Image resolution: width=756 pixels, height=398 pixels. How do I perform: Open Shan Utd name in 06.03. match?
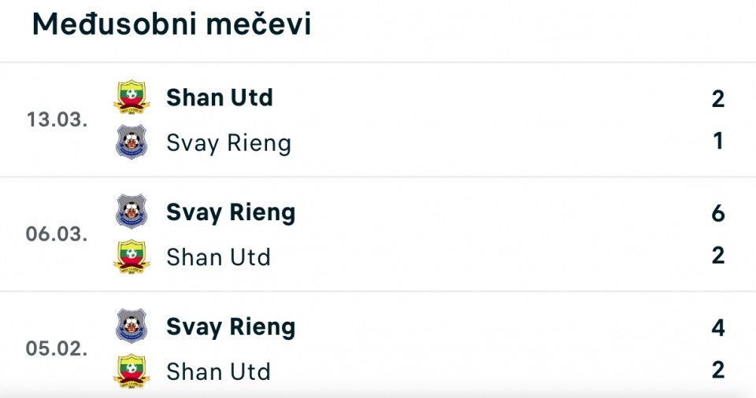(x=218, y=257)
